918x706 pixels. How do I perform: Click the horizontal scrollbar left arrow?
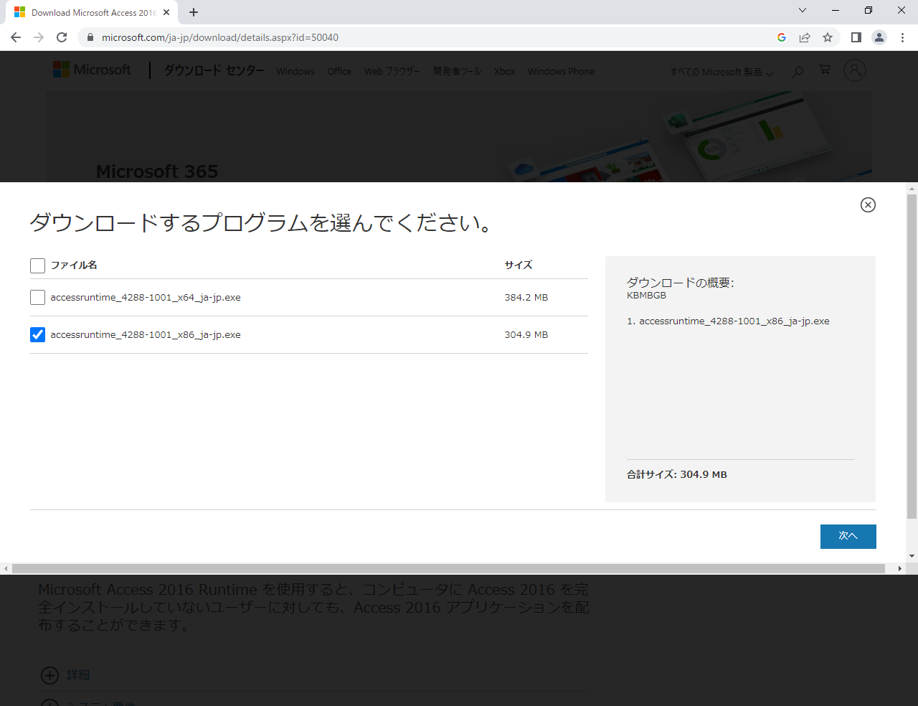[x=6, y=569]
